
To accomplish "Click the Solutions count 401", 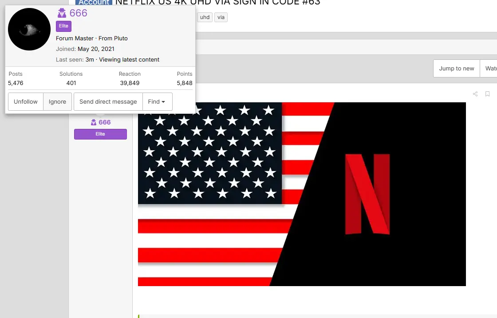I will click(x=71, y=83).
